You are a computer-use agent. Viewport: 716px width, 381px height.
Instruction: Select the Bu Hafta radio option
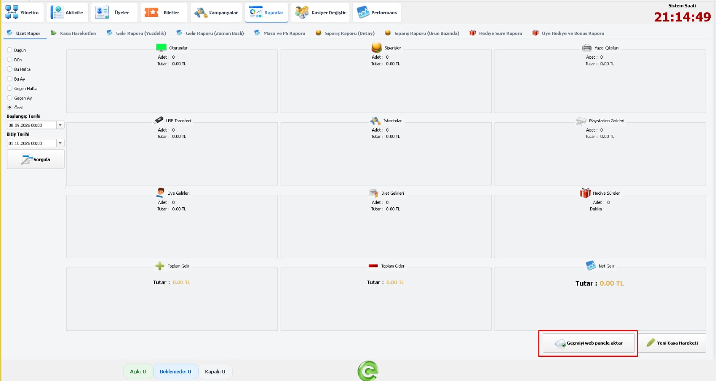9,69
